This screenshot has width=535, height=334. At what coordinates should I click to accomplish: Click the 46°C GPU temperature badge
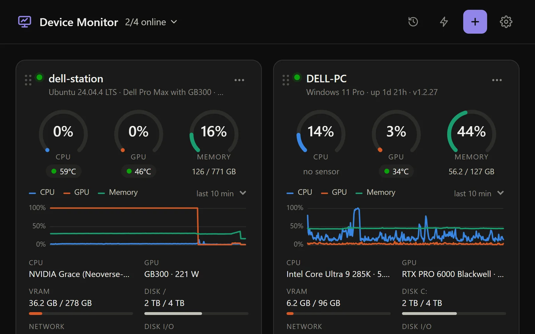coord(139,171)
